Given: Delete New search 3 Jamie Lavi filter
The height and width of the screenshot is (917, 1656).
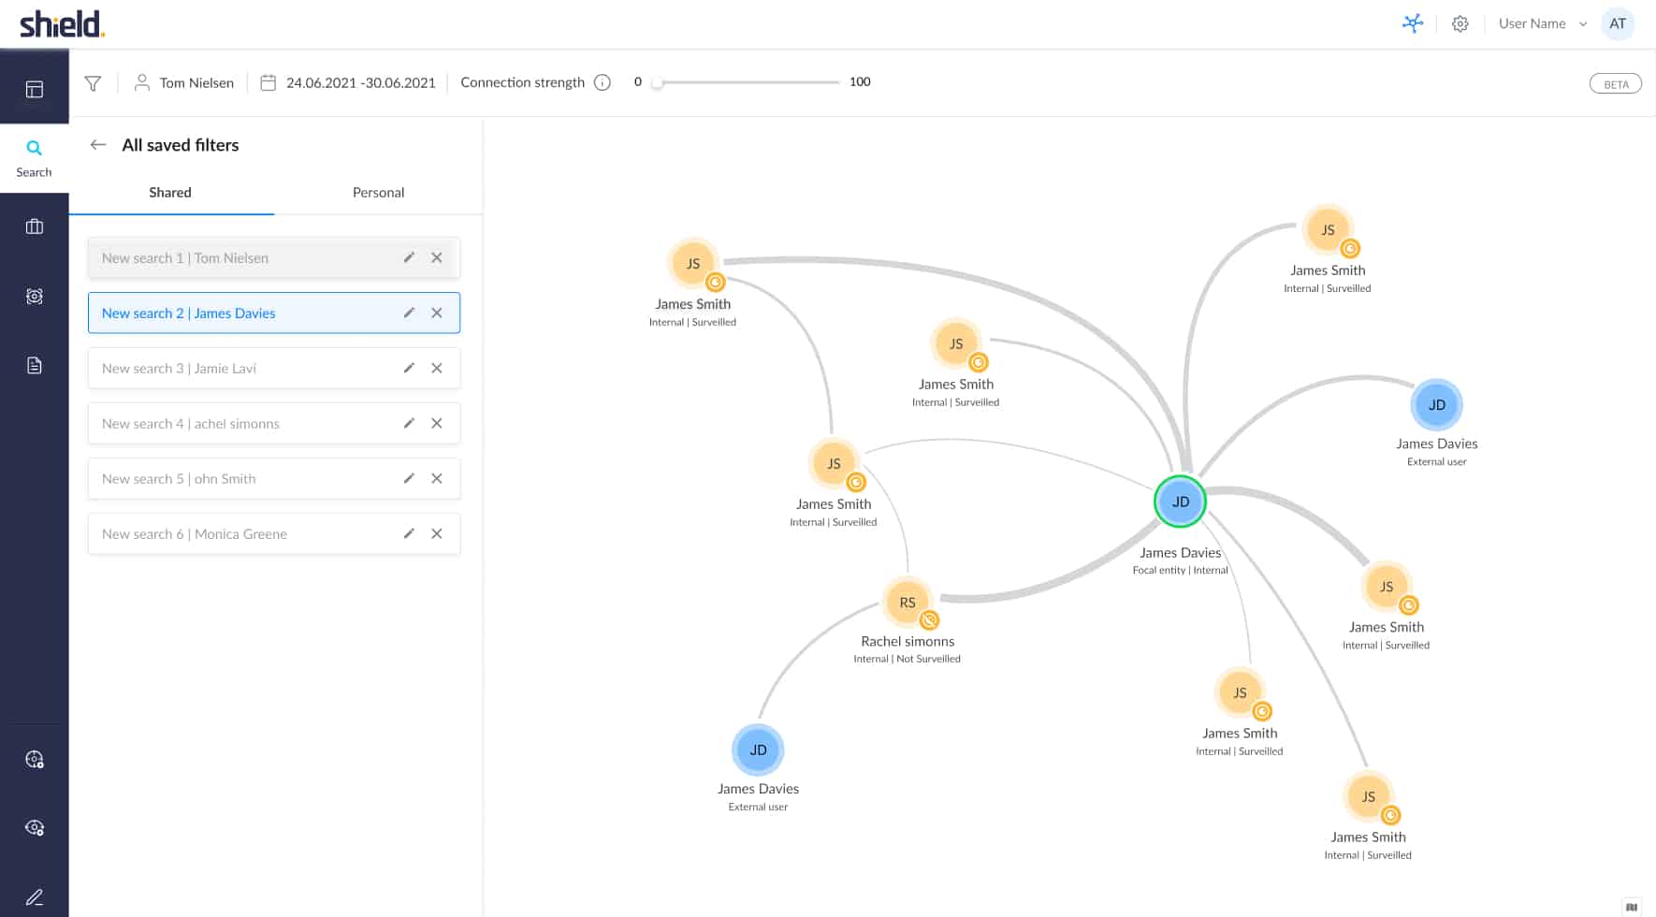Looking at the screenshot, I should pyautogui.click(x=437, y=368).
